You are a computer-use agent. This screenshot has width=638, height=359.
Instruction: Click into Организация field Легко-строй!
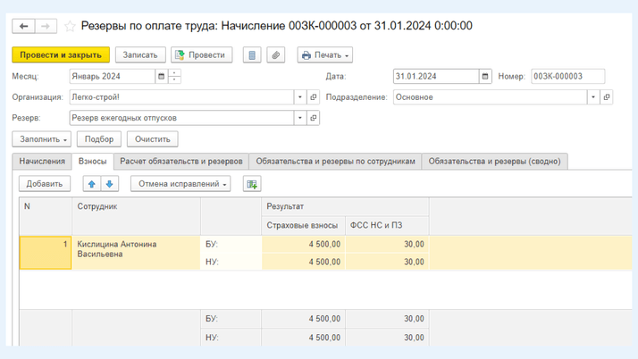pos(181,97)
